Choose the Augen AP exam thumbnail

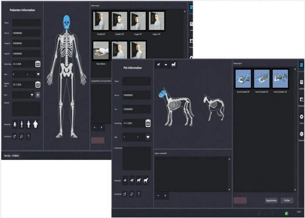tap(138, 21)
